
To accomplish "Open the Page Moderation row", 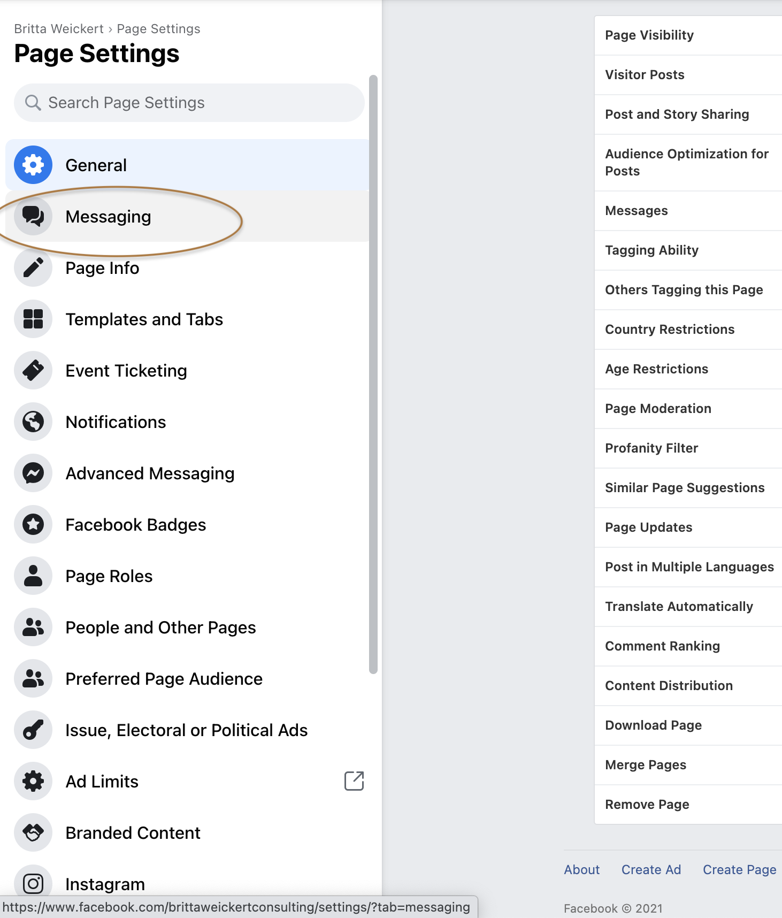I will coord(688,409).
